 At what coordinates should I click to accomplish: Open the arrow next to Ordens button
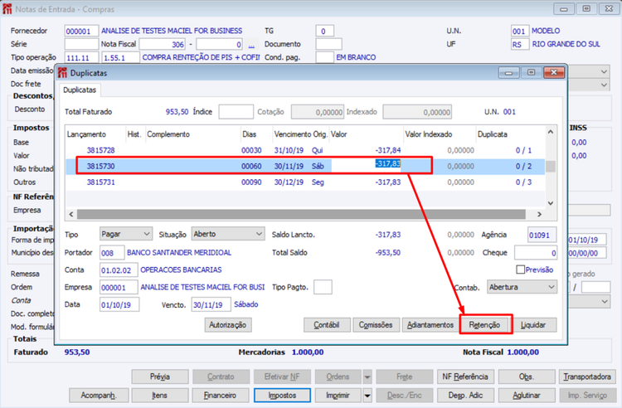367,376
